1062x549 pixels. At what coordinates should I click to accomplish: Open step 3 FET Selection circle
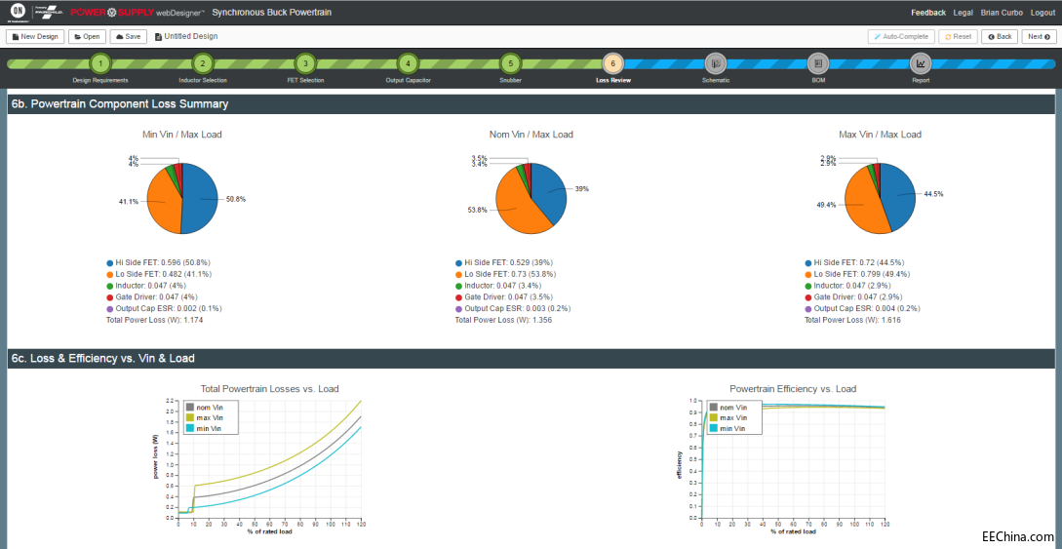click(x=305, y=63)
